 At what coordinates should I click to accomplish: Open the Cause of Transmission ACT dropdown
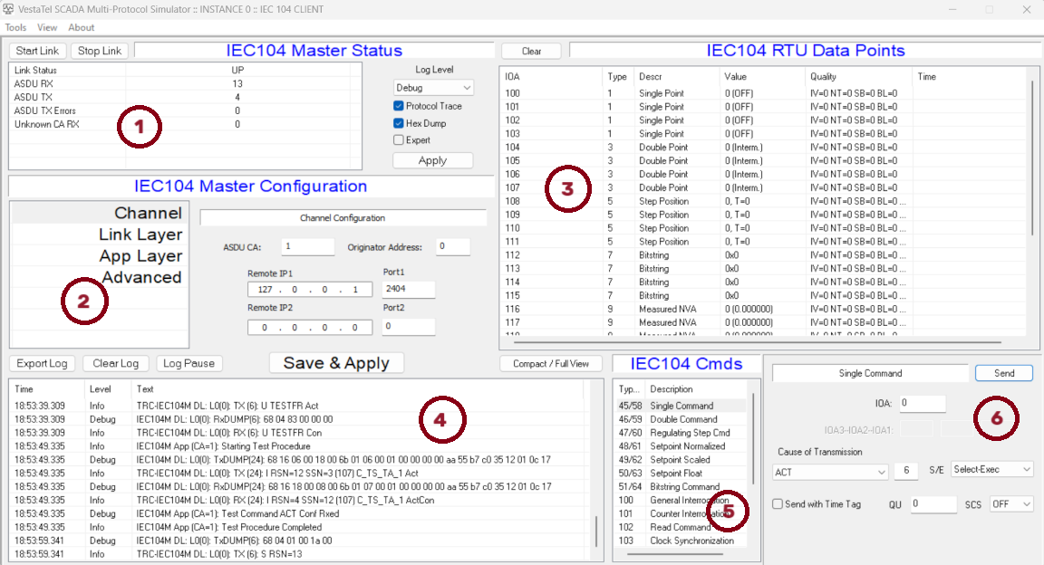pyautogui.click(x=830, y=471)
